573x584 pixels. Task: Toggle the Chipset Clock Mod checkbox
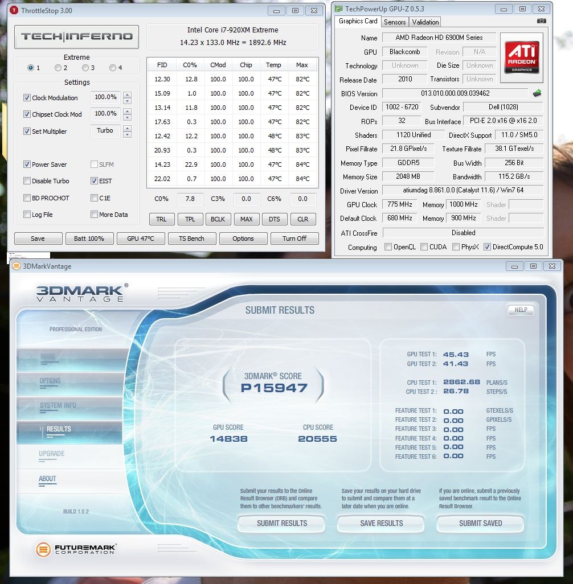27,114
